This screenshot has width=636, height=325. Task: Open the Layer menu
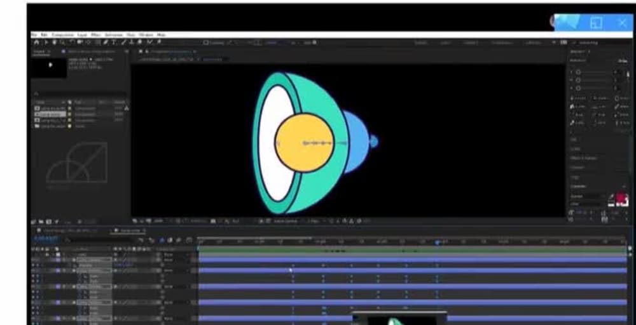click(82, 35)
